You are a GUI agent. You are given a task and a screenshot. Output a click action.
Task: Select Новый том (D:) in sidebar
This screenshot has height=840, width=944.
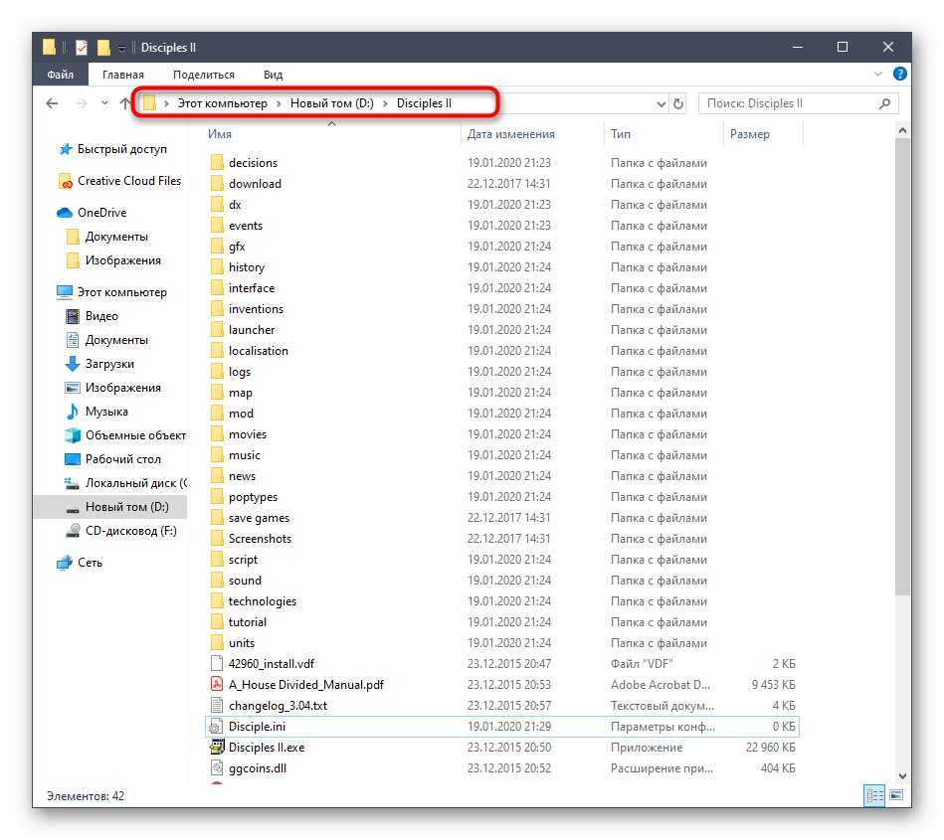(110, 507)
